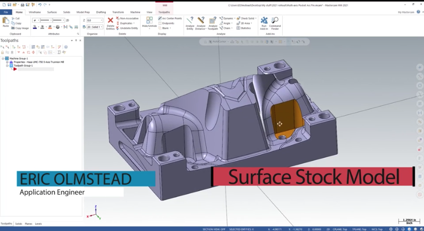424x231 pixels.
Task: Click the red move-down triangle icon
Action: (19, 52)
